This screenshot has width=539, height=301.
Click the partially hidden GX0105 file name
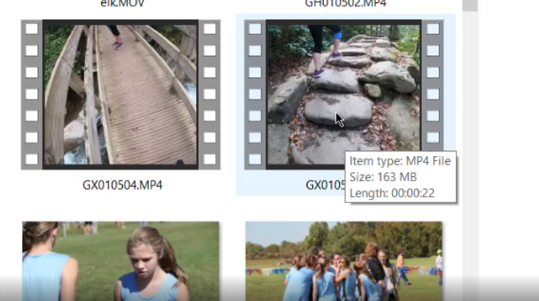(x=325, y=185)
